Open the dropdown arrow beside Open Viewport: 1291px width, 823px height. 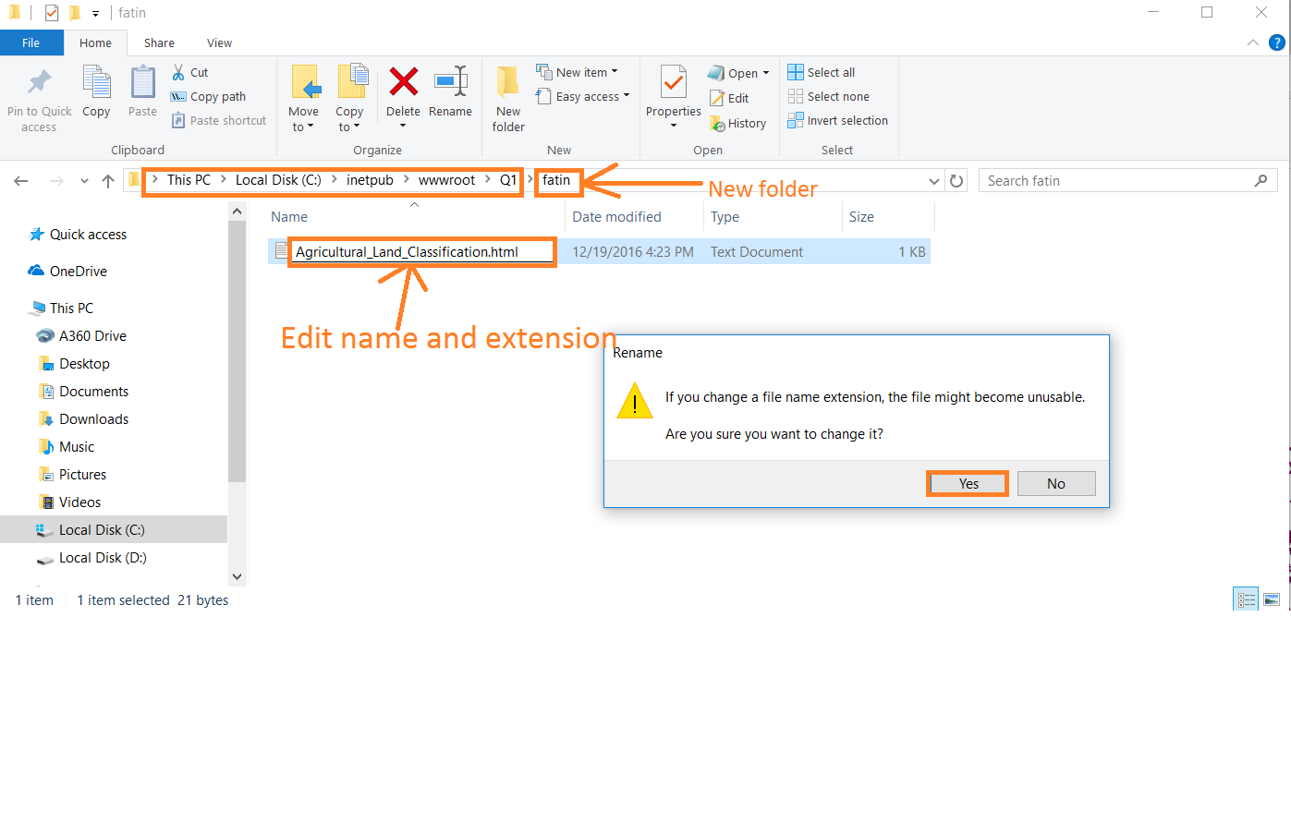(x=766, y=73)
